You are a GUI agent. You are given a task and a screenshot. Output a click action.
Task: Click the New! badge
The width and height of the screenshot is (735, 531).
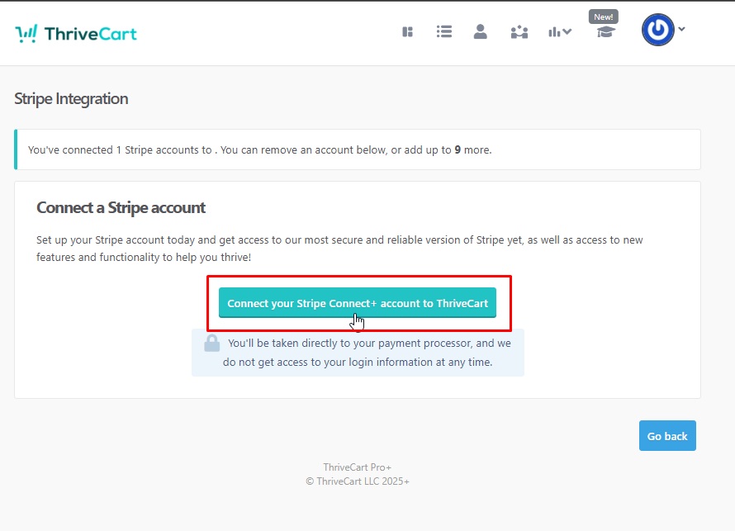point(604,17)
